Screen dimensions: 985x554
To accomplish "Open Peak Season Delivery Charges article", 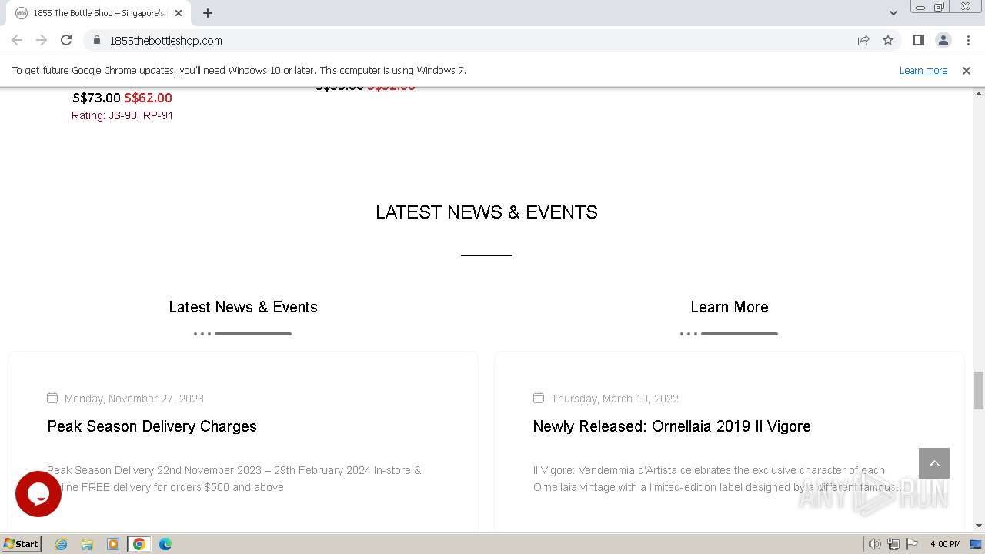I will pos(152,426).
